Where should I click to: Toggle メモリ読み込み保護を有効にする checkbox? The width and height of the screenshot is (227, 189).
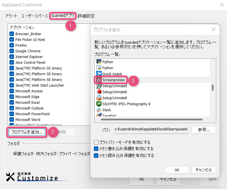(x=96, y=156)
